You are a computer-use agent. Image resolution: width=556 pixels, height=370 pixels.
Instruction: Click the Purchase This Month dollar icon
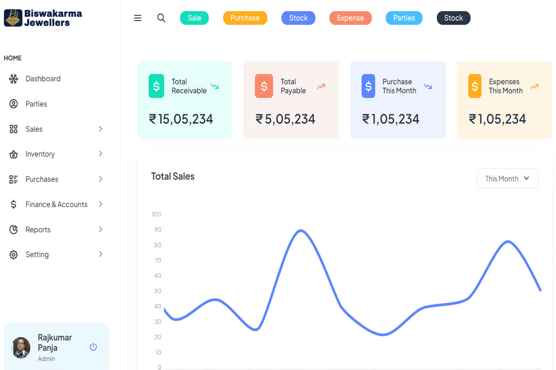[x=368, y=86]
